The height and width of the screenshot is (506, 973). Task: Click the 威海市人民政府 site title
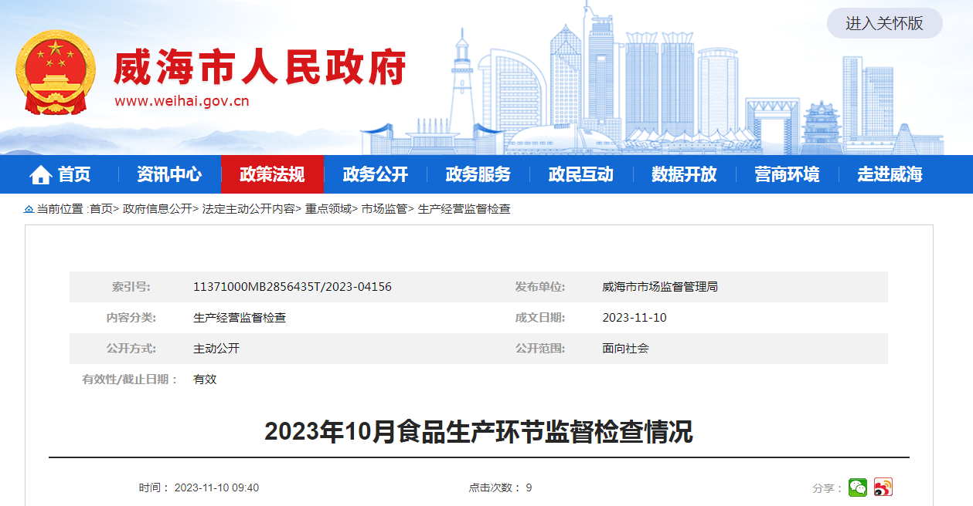point(260,69)
